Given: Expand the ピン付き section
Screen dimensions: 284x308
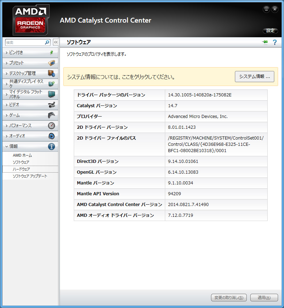Looking at the screenshot, I should pyautogui.click(x=30, y=53).
